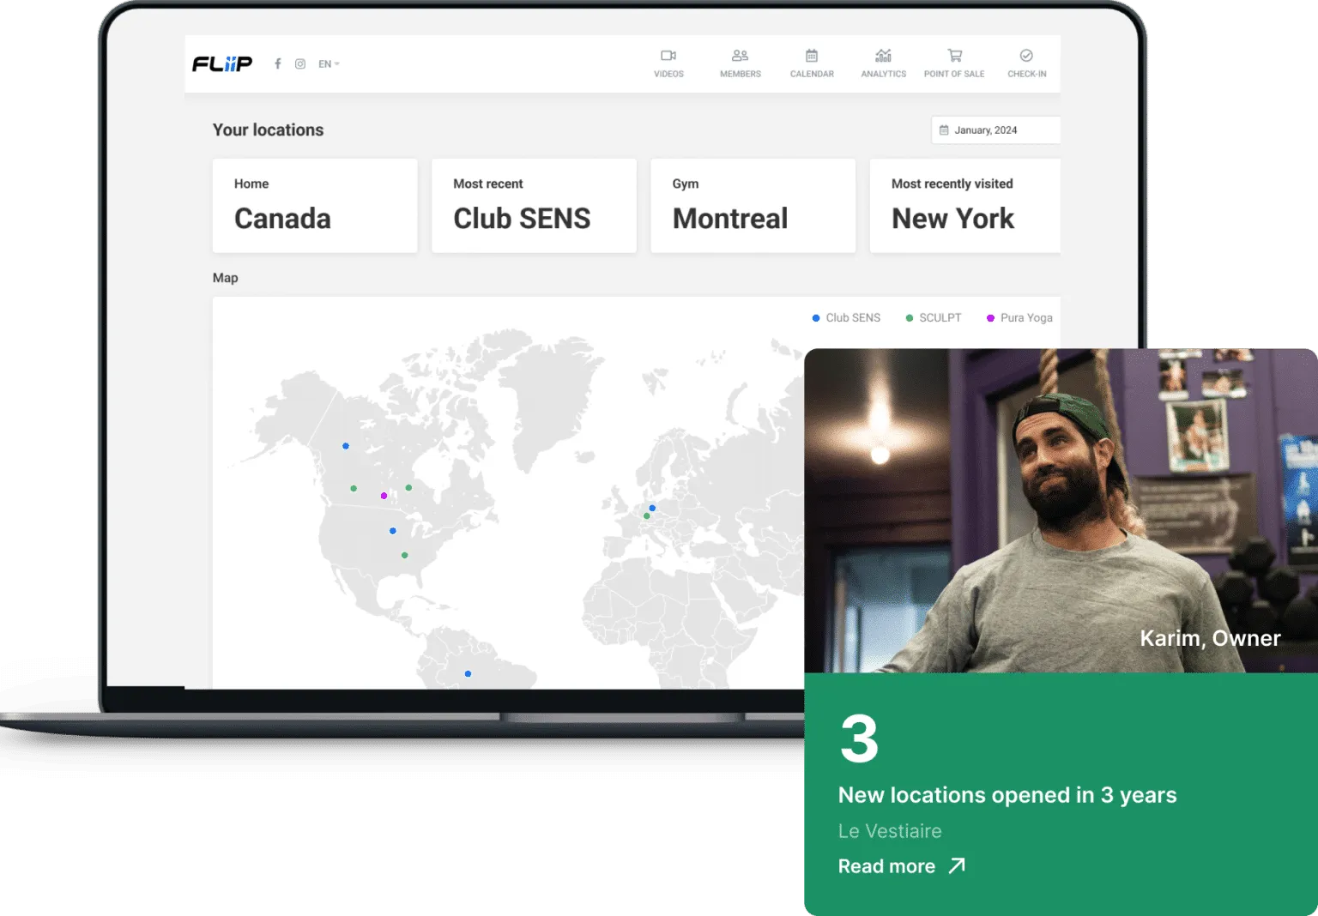Viewport: 1318px width, 916px height.
Task: Expand the EN language dropdown
Action: (329, 63)
